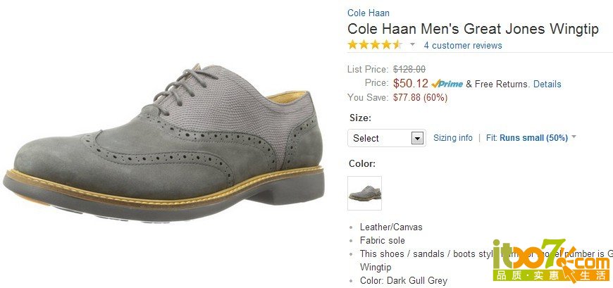Click the it007 watermark logo
The image size is (613, 288).
click(552, 259)
